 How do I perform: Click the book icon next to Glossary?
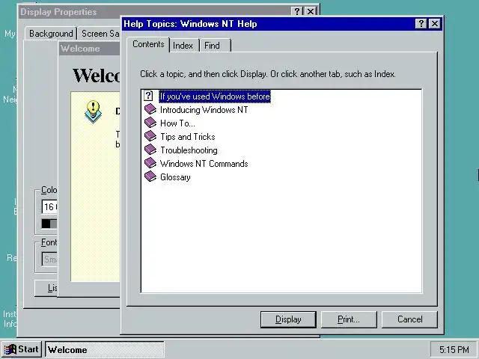[x=150, y=177]
